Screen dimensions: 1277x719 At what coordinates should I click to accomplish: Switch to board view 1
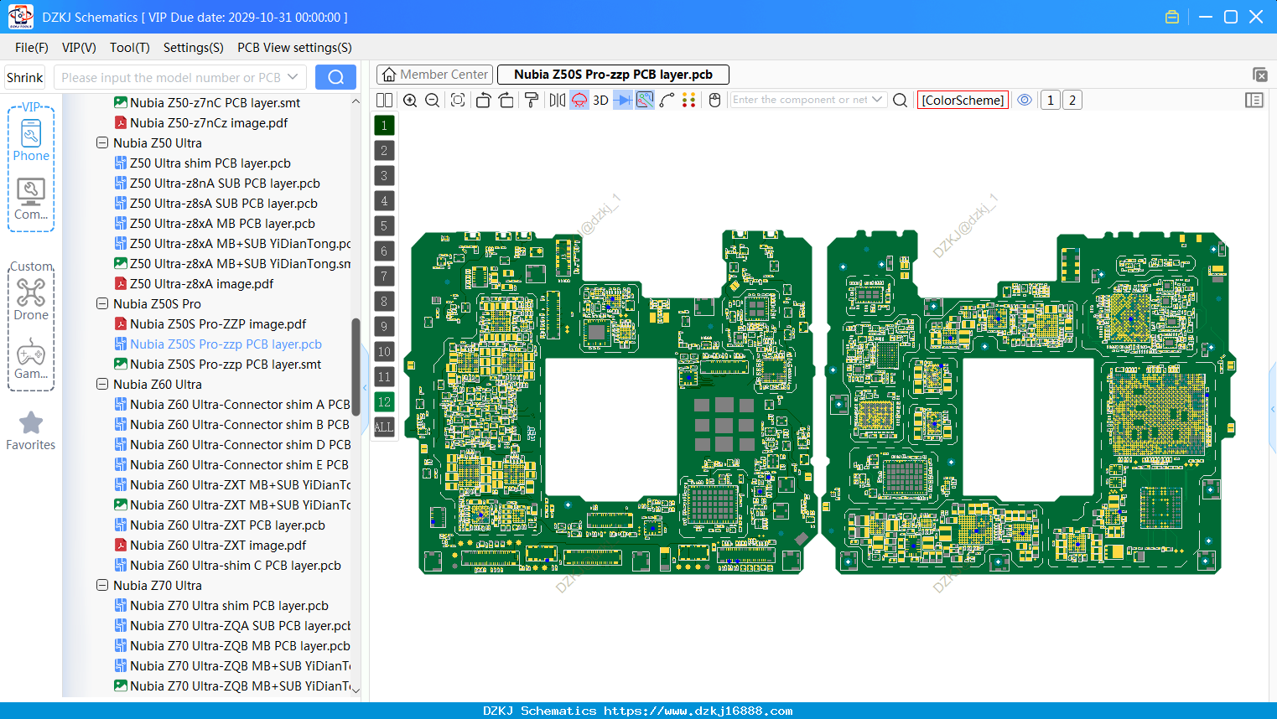click(1051, 100)
